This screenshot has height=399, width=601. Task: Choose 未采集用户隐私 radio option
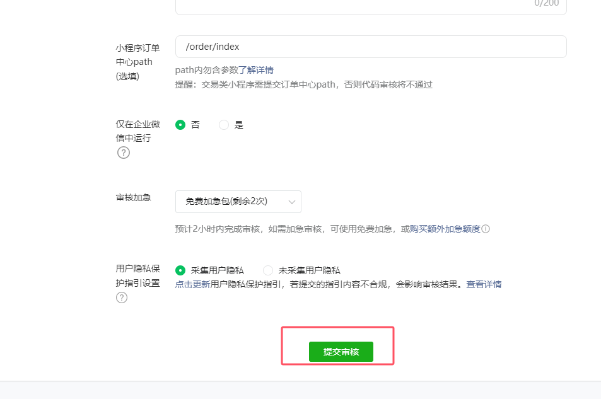pos(268,270)
